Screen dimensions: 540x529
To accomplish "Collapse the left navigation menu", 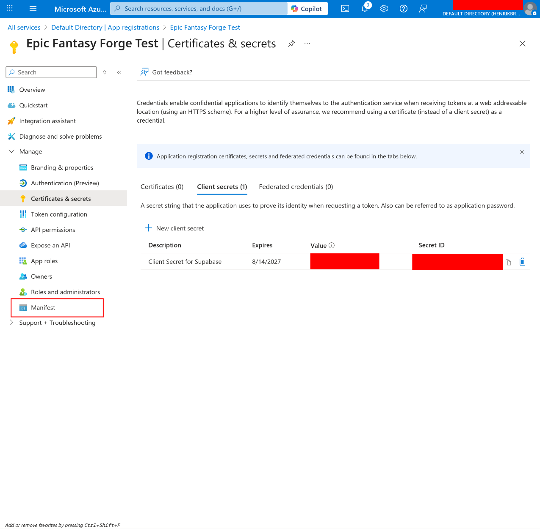I will click(x=119, y=72).
